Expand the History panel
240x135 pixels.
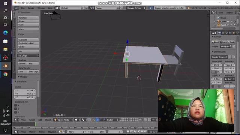coord(22,76)
